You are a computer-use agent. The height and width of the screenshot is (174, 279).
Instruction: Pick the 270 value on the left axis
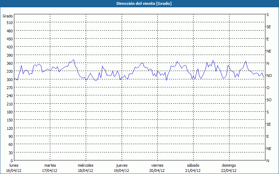[9, 88]
